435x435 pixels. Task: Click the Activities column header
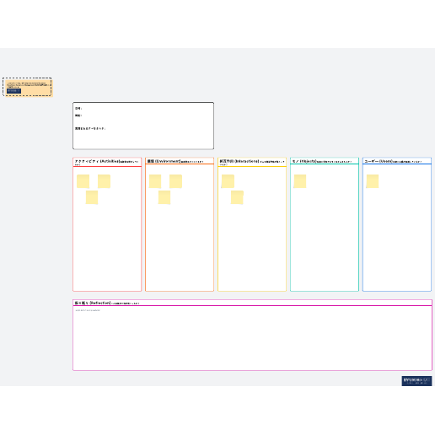pyautogui.click(x=107, y=162)
